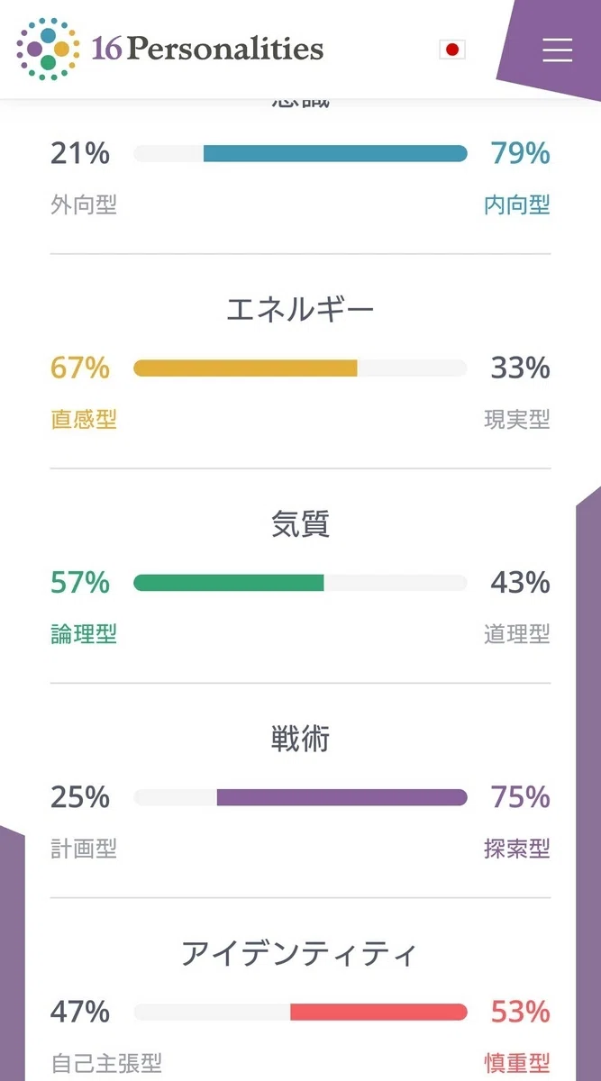The width and height of the screenshot is (601, 1081).
Task: Open the 16Personalities home link text
Action: (x=207, y=48)
